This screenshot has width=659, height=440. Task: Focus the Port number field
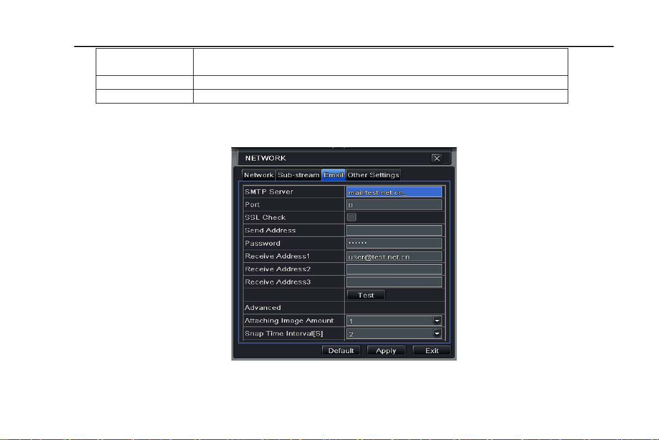coord(394,205)
